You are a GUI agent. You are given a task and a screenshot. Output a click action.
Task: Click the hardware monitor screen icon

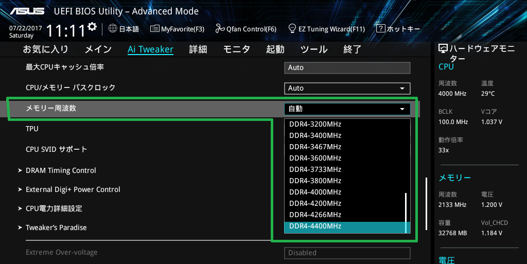[x=443, y=49]
